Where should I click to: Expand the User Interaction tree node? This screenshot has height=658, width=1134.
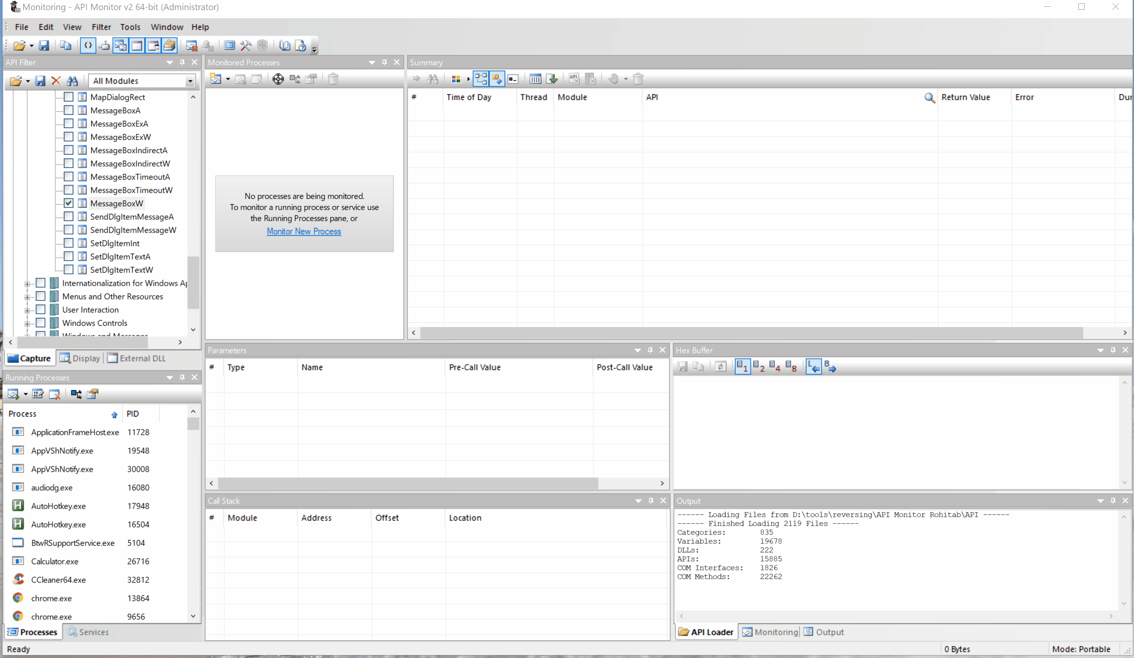(x=27, y=310)
